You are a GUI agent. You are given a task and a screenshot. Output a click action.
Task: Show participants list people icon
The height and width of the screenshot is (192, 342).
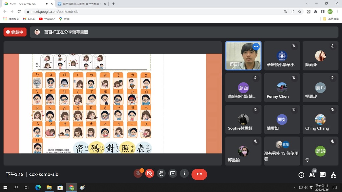[312, 175]
